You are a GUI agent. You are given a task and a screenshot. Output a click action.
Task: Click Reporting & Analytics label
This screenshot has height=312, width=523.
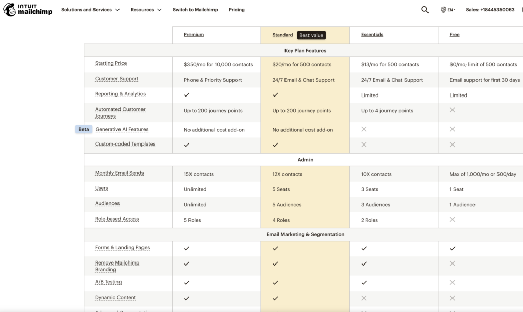pos(120,94)
